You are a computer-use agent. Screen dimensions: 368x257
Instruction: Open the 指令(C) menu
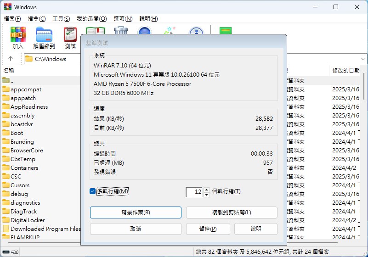(37, 19)
